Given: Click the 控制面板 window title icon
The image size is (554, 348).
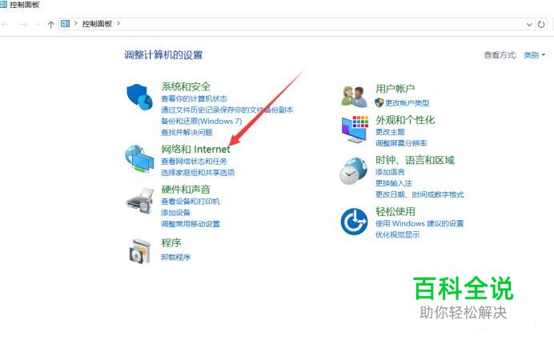Looking at the screenshot, I should click(x=3, y=5).
